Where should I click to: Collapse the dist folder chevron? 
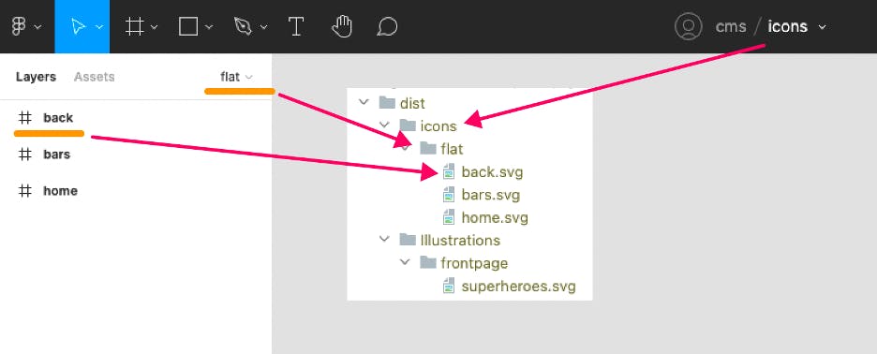coord(364,102)
